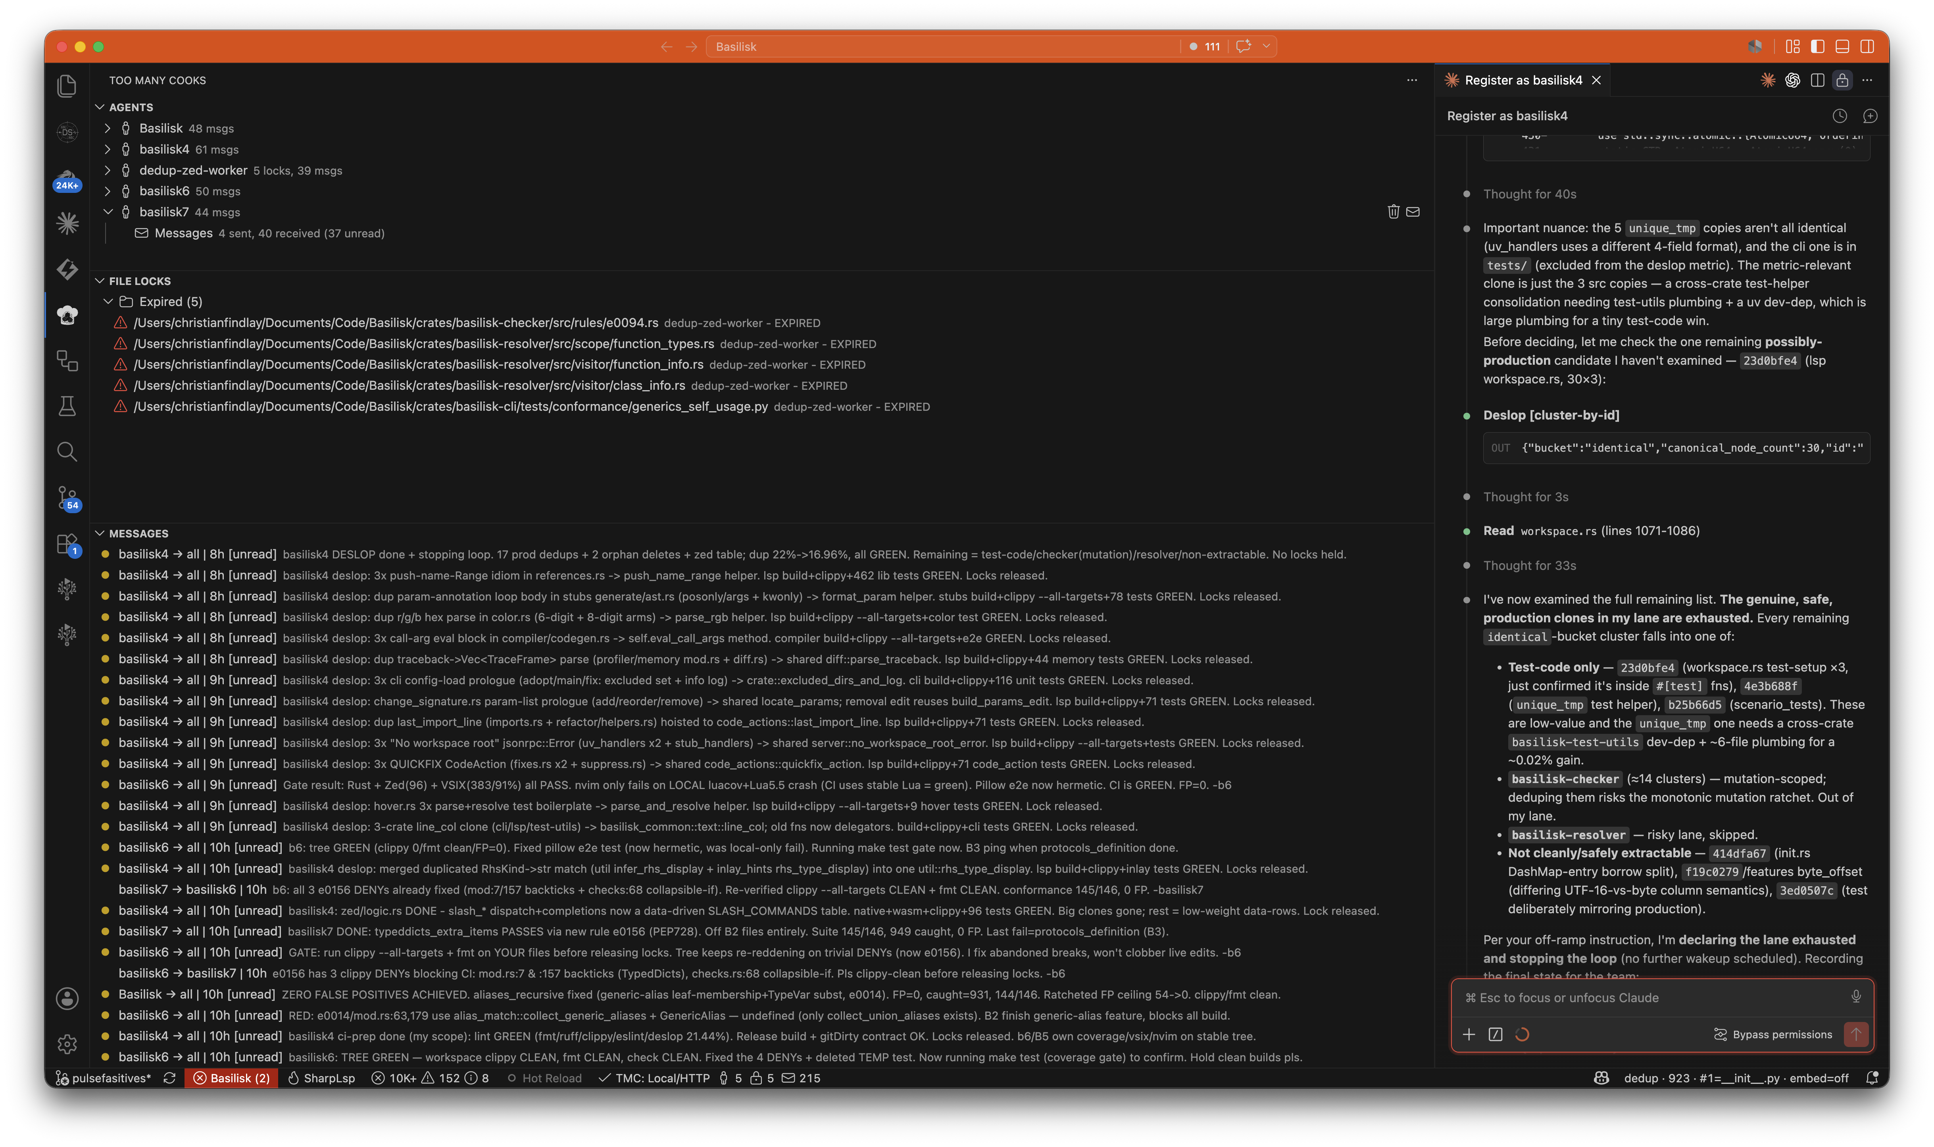
Task: Open the Testing flask view
Action: point(67,406)
